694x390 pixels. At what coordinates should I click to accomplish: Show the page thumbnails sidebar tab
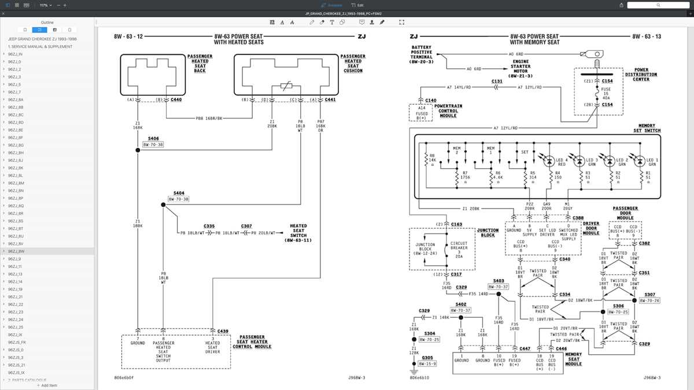click(x=69, y=29)
